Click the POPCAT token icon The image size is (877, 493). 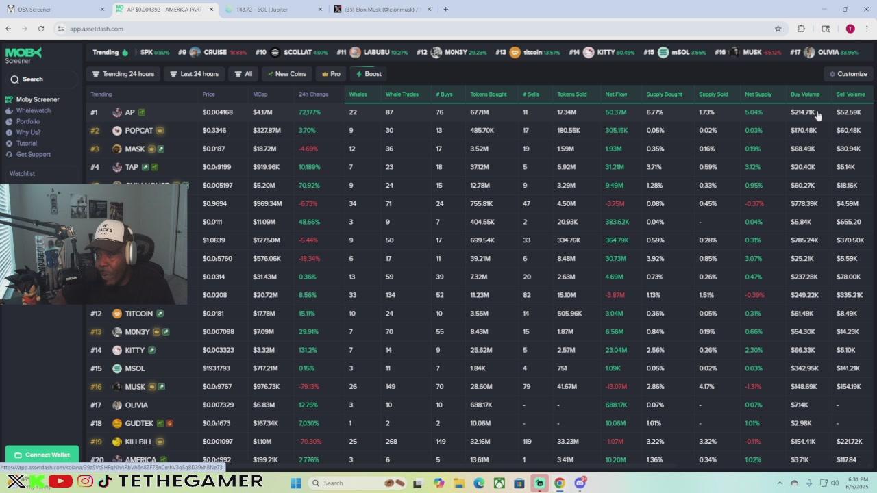click(x=117, y=131)
